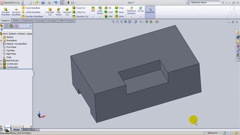Choose the Mirror feature
This screenshot has height=135, width=240.
pyautogui.click(x=119, y=16)
